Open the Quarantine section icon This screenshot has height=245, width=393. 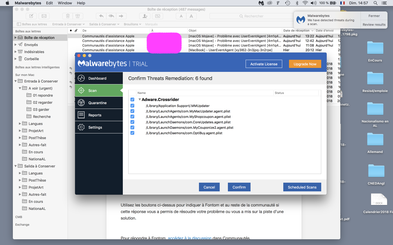81,103
